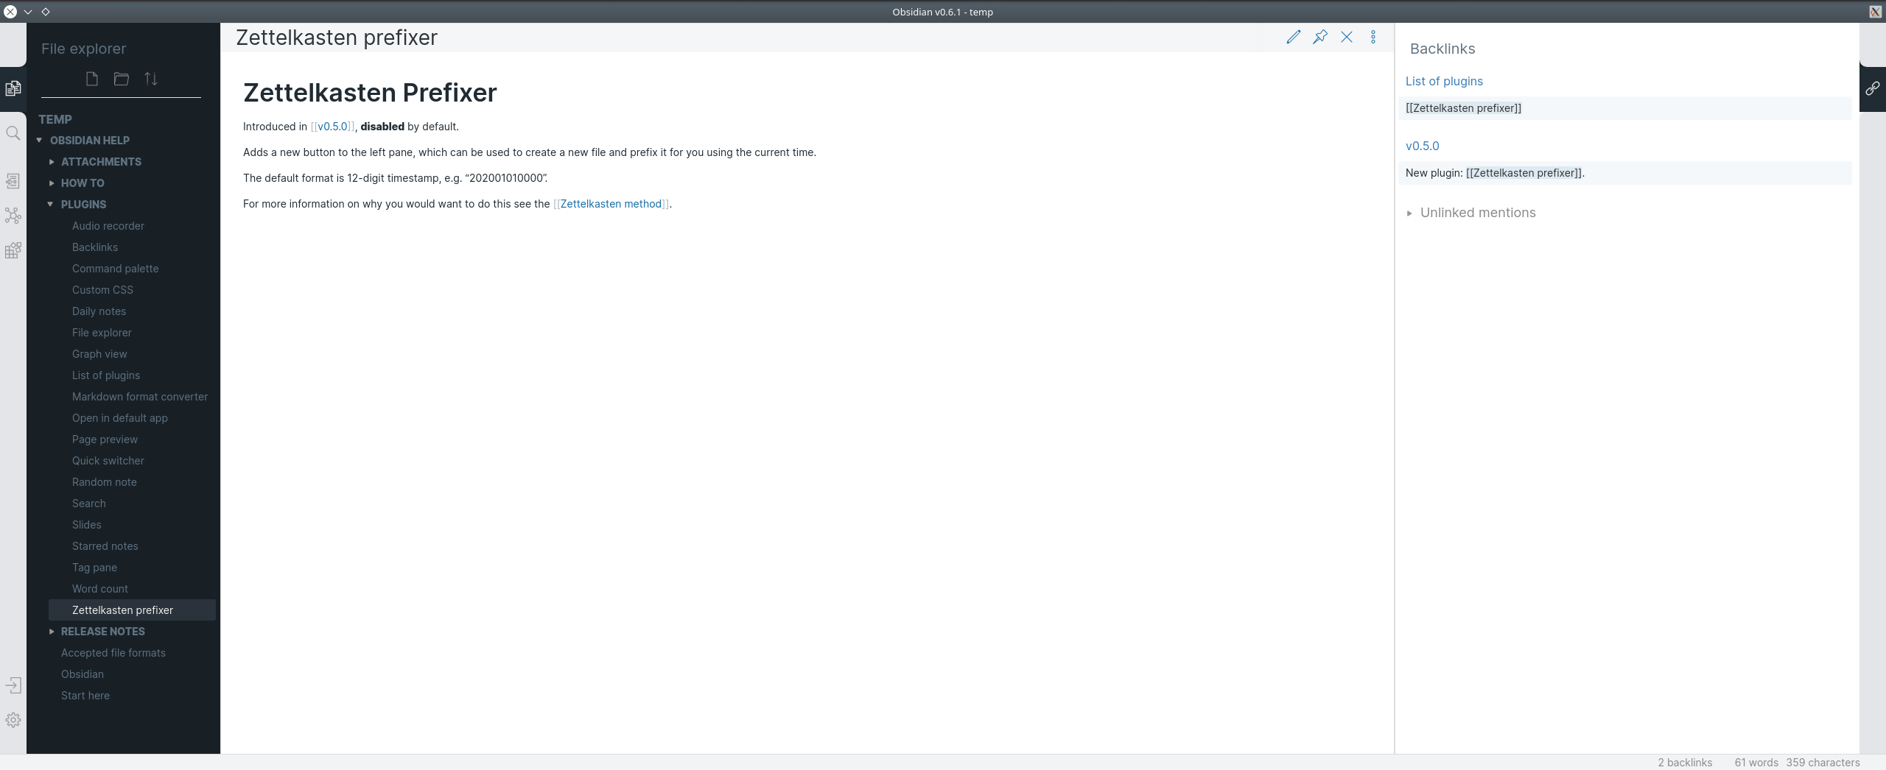Open the Audio recorder note
Image resolution: width=1886 pixels, height=770 pixels.
click(108, 226)
